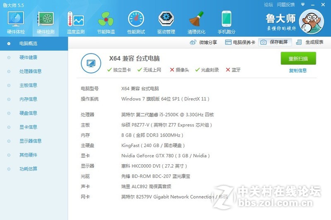Click disk value KingFast 240 GB
This screenshot has height=220, width=331.
coord(153,145)
